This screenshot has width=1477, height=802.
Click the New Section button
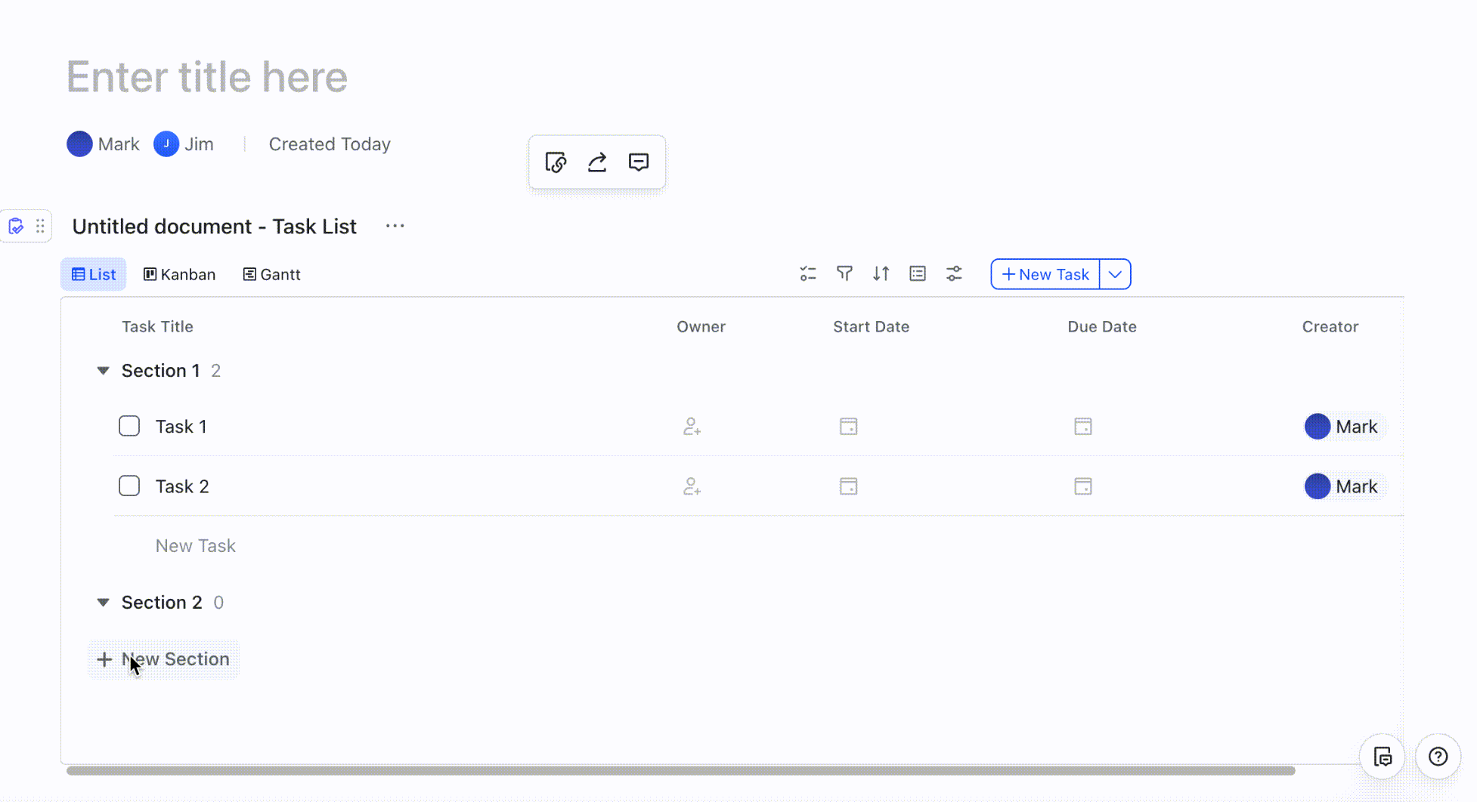click(163, 659)
